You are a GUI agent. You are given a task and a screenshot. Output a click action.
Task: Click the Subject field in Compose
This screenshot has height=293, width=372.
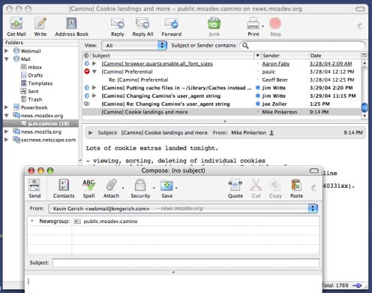(x=186, y=263)
